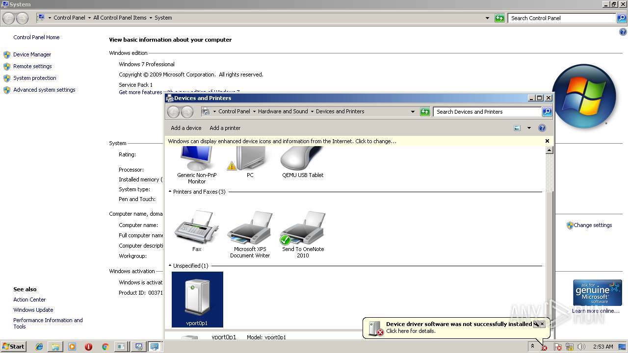Open System window address history dropdown
628x353 pixels.
pyautogui.click(x=487, y=18)
